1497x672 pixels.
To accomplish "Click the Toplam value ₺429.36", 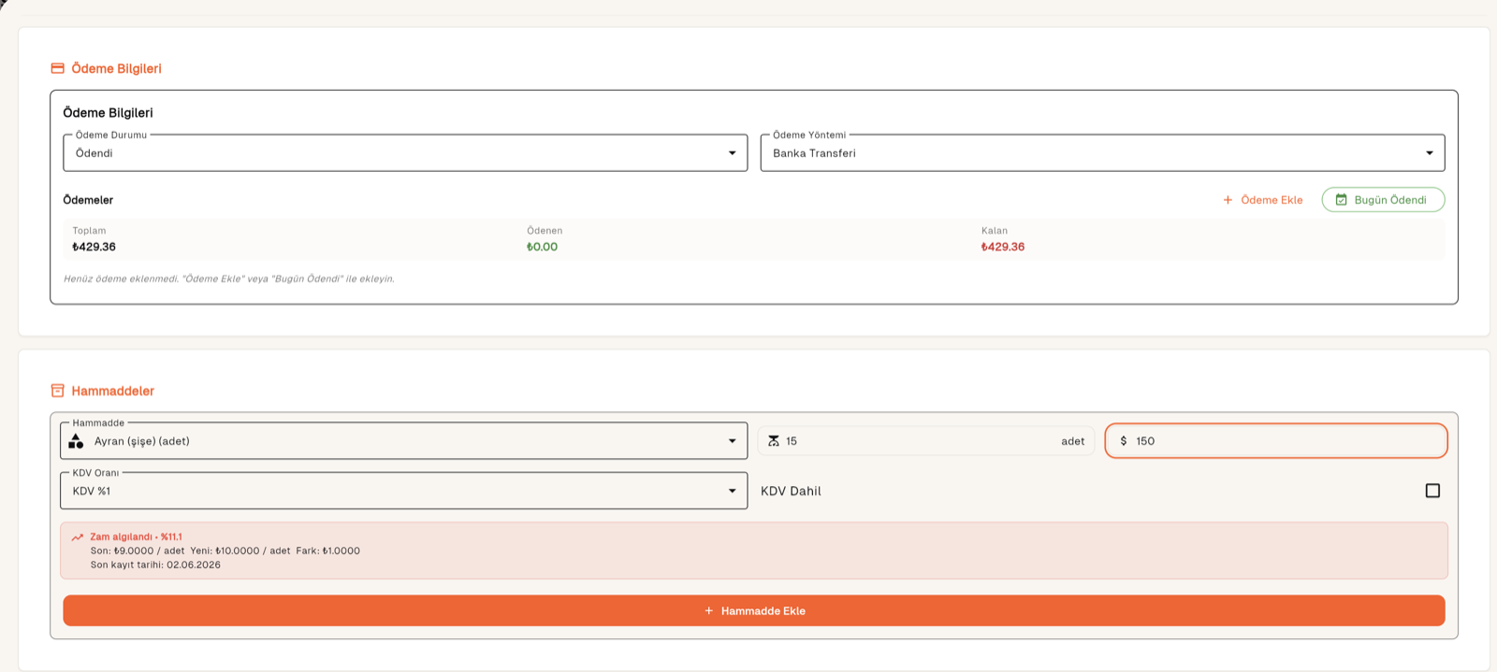I will pyautogui.click(x=94, y=247).
